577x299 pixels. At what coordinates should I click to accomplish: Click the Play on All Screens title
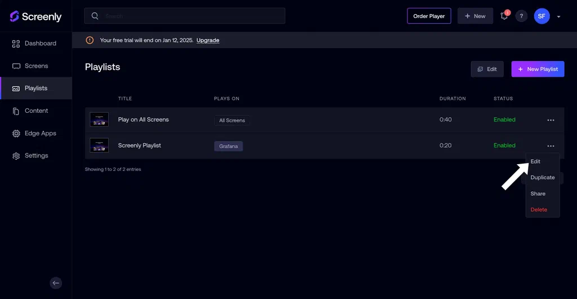pyautogui.click(x=143, y=119)
